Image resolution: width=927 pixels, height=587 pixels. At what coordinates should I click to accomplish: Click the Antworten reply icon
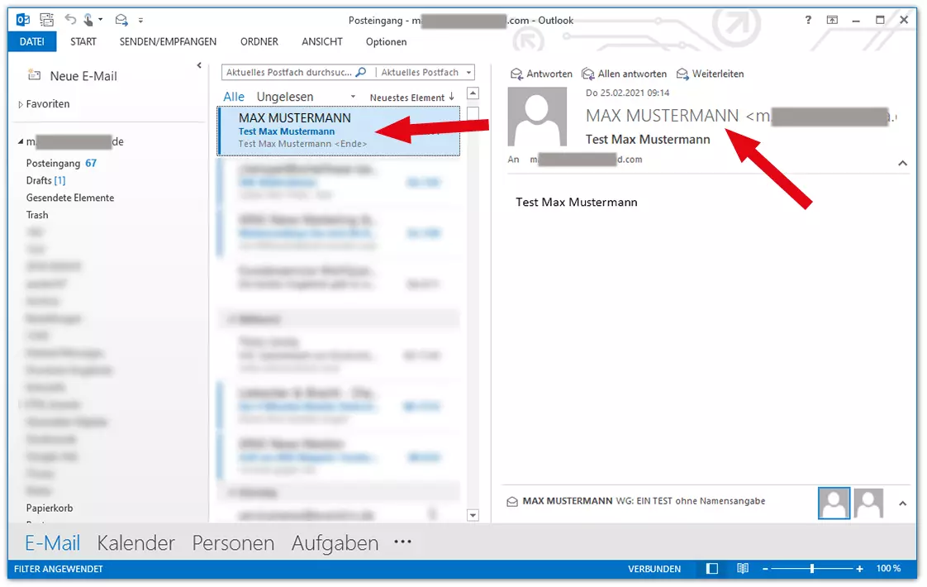(x=516, y=74)
